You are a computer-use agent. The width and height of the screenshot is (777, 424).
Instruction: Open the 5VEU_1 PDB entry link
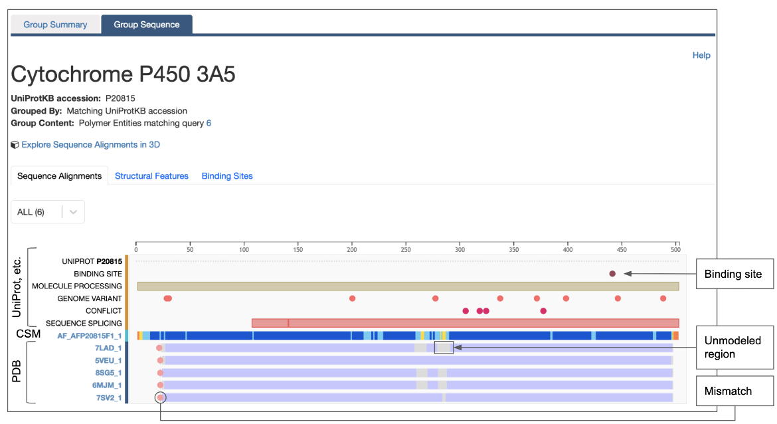(108, 360)
